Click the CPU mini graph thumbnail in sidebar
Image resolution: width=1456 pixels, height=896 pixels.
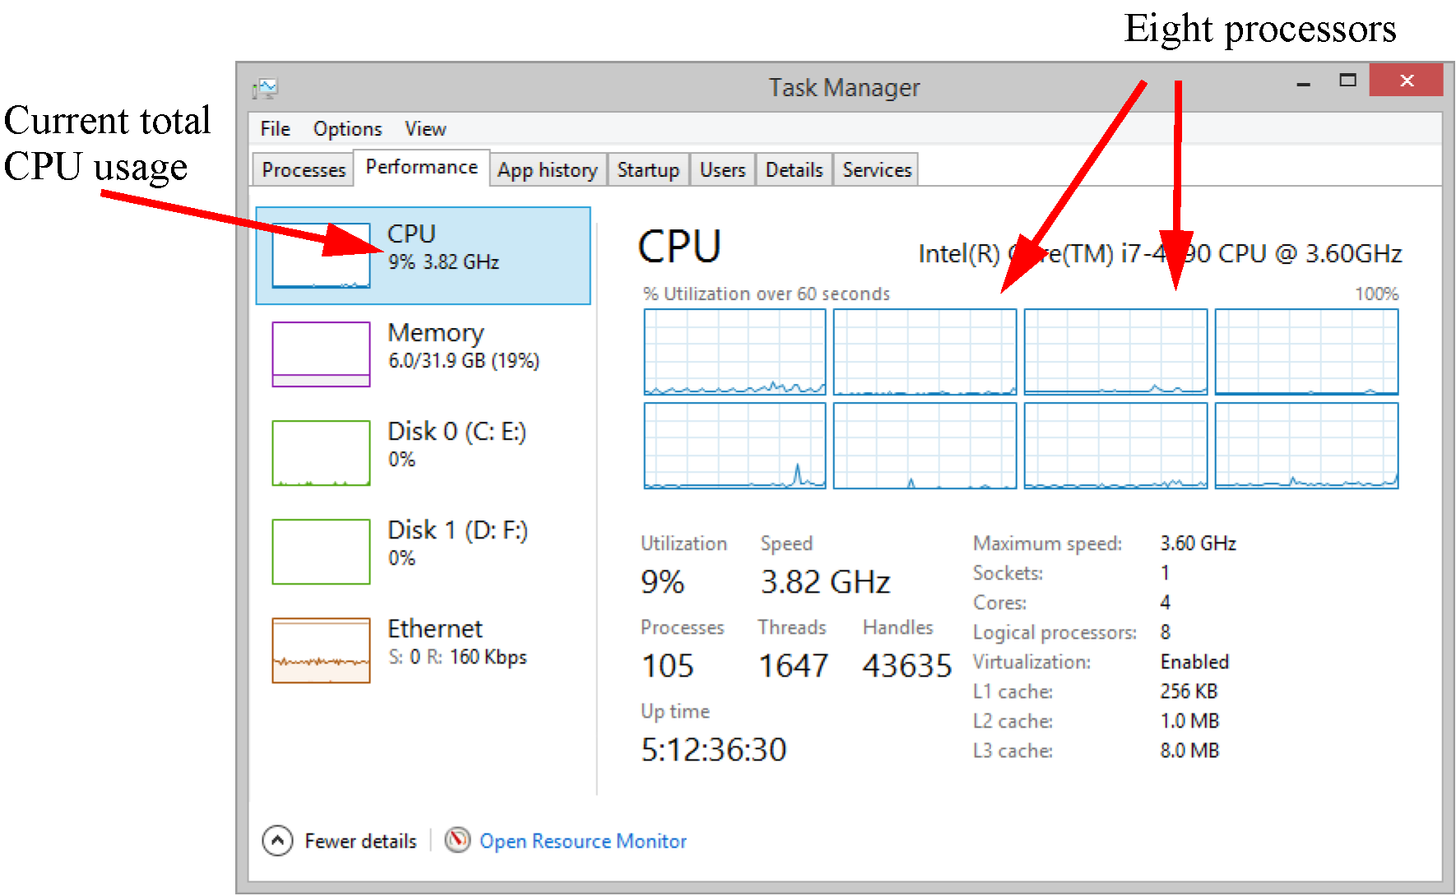(321, 256)
